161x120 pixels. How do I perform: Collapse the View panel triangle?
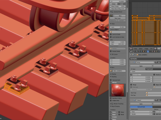111,24
